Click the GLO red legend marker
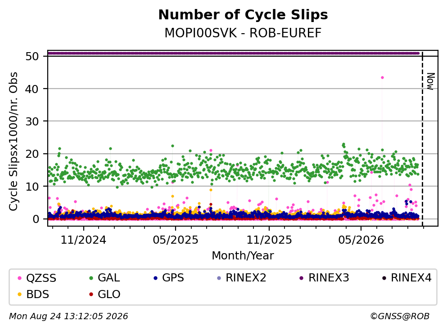Screen dimensions: 447x330 coord(91,294)
